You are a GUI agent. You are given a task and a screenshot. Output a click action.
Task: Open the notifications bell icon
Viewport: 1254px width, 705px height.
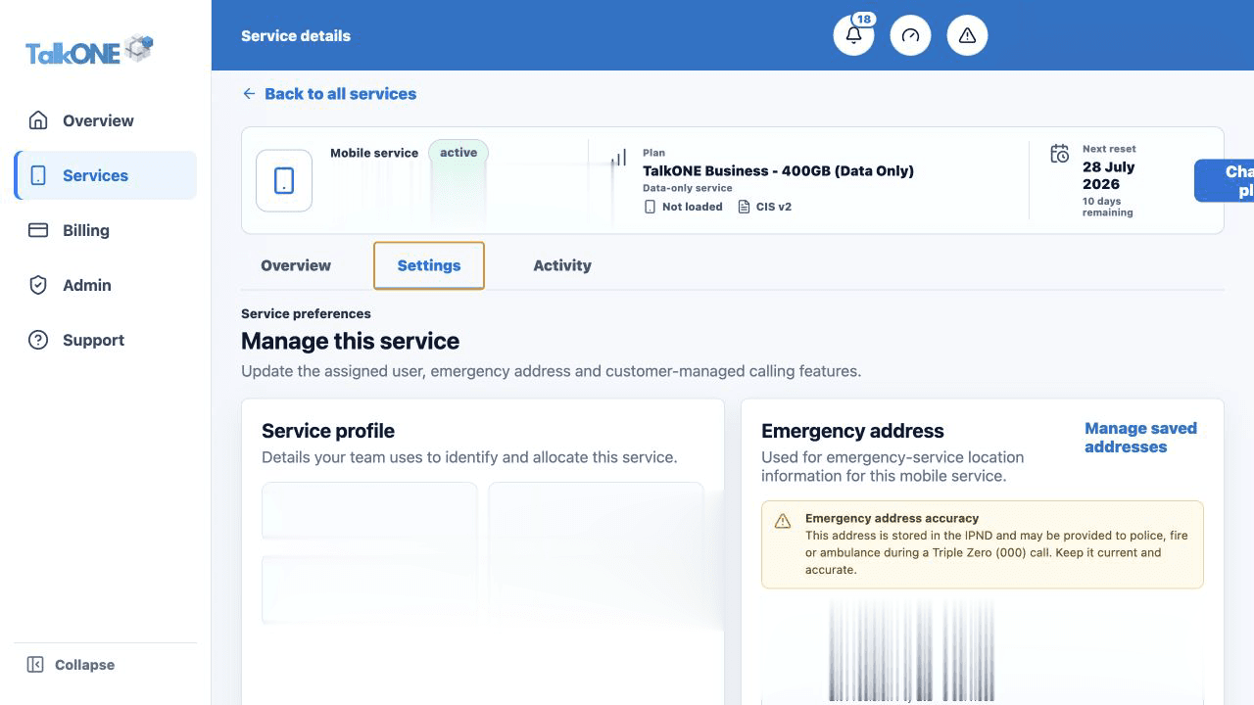point(853,35)
